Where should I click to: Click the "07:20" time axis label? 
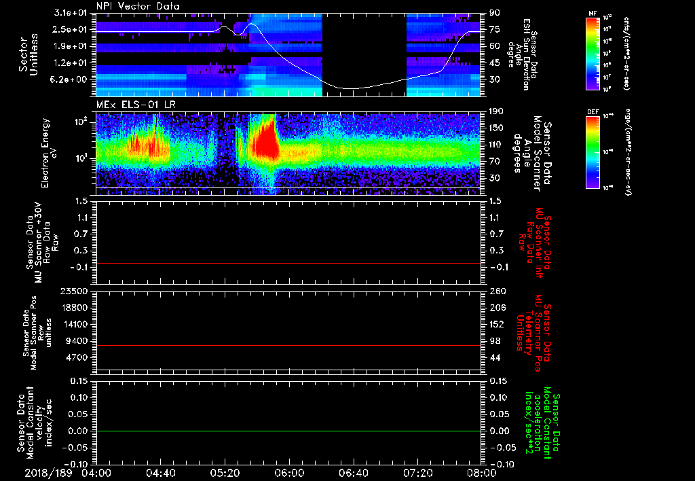(x=417, y=473)
